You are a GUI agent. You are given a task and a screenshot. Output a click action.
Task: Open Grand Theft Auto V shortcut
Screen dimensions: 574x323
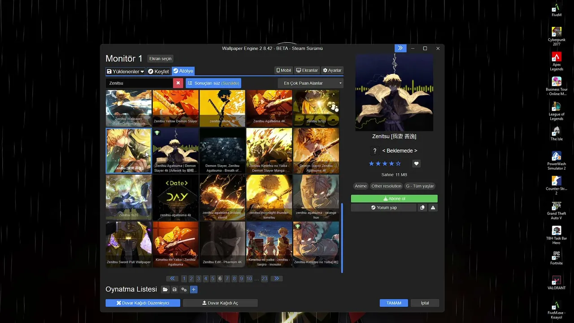(557, 210)
